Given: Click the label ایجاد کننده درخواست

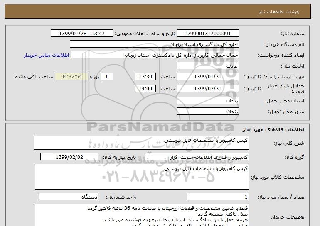Looking at the screenshot, I should 281,55.
